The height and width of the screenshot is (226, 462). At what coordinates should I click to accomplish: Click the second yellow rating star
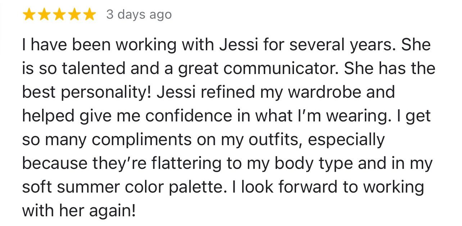(x=44, y=15)
